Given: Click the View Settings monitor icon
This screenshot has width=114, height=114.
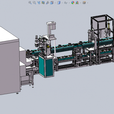Looking at the screenshot, I should (84, 3).
